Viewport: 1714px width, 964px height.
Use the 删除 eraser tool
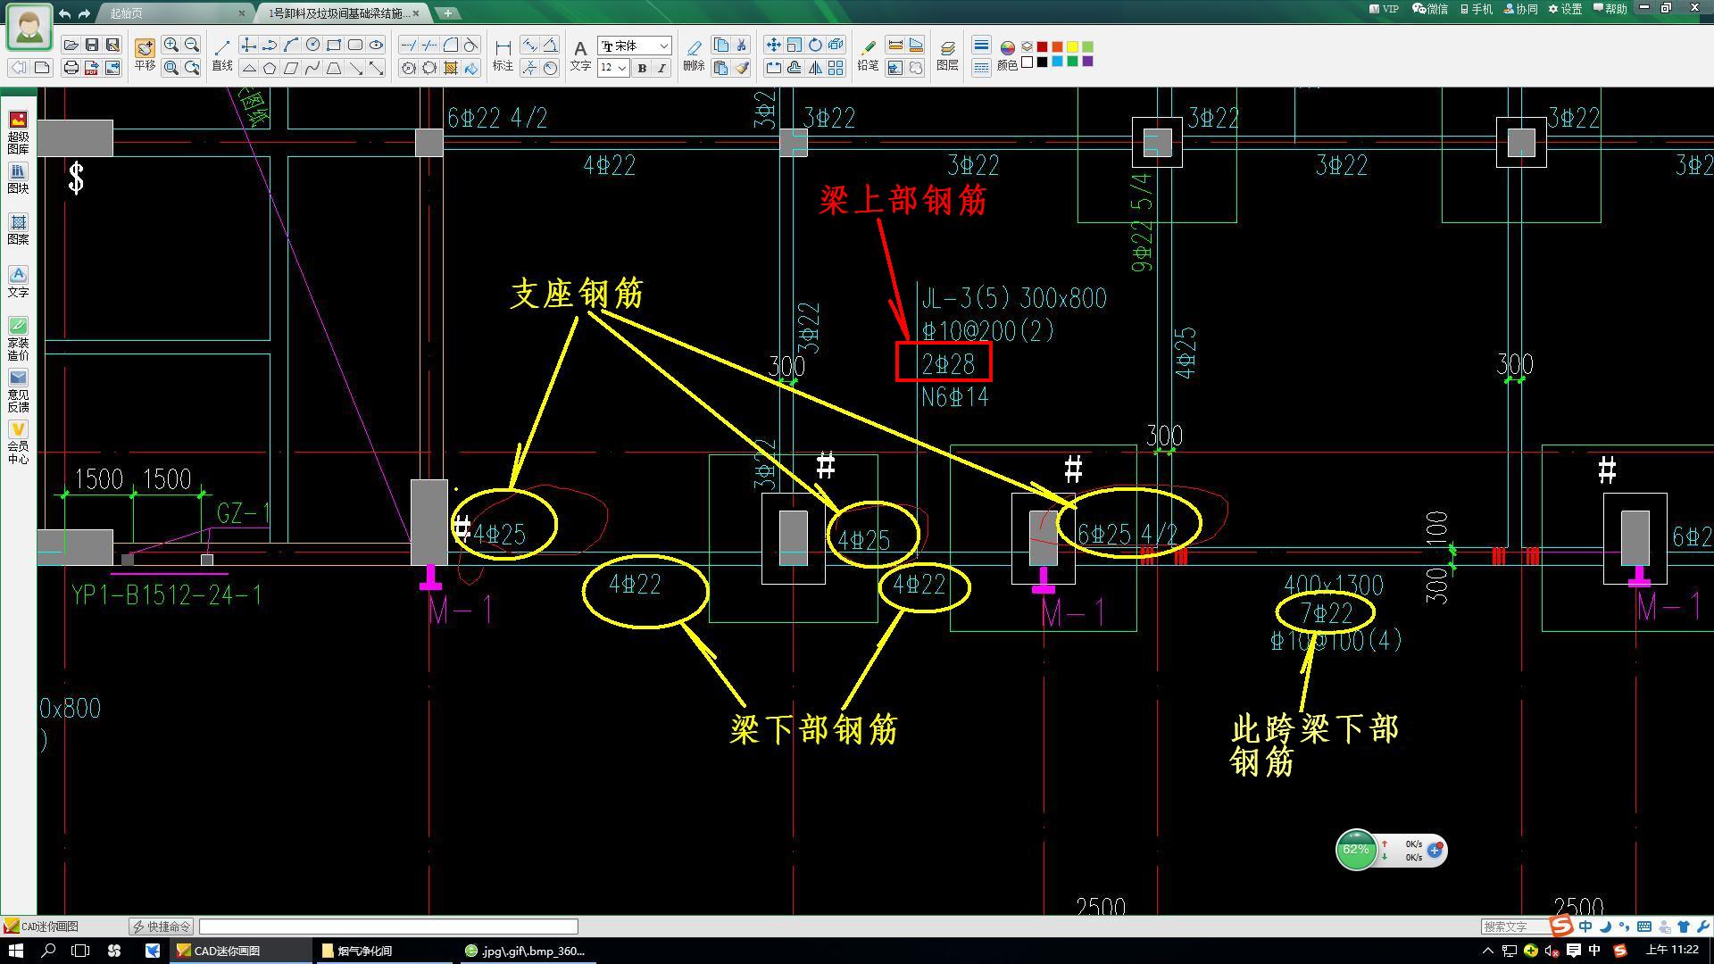click(694, 54)
